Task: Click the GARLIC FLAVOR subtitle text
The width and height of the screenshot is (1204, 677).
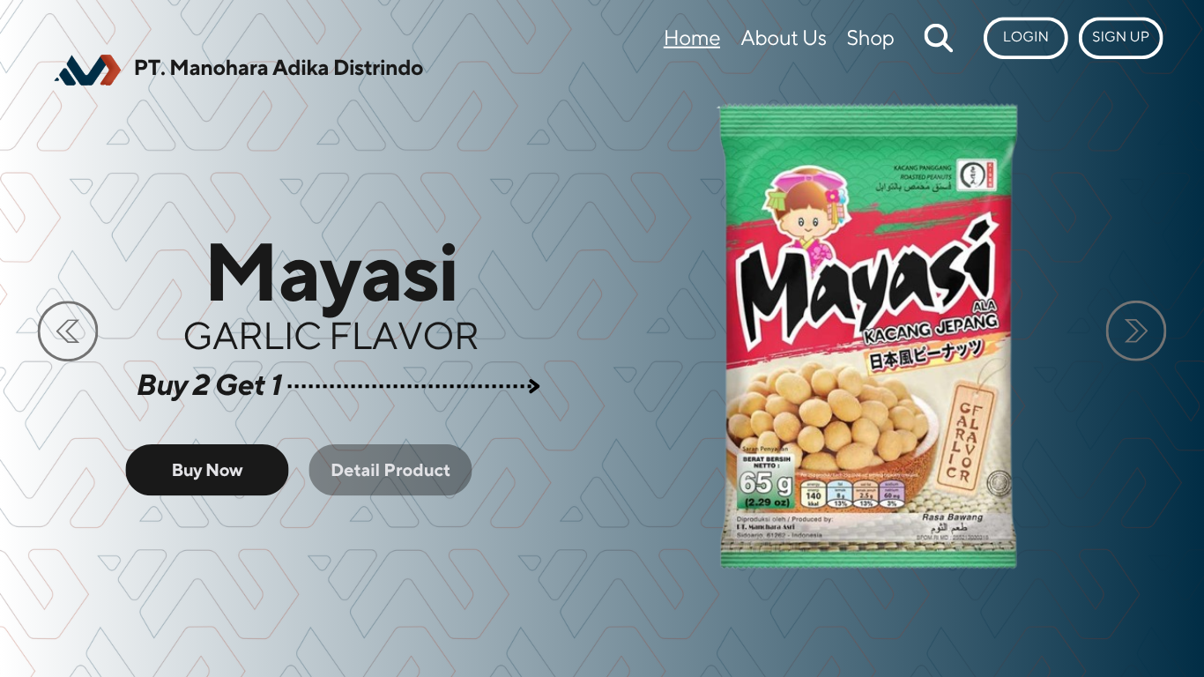Action: (331, 336)
